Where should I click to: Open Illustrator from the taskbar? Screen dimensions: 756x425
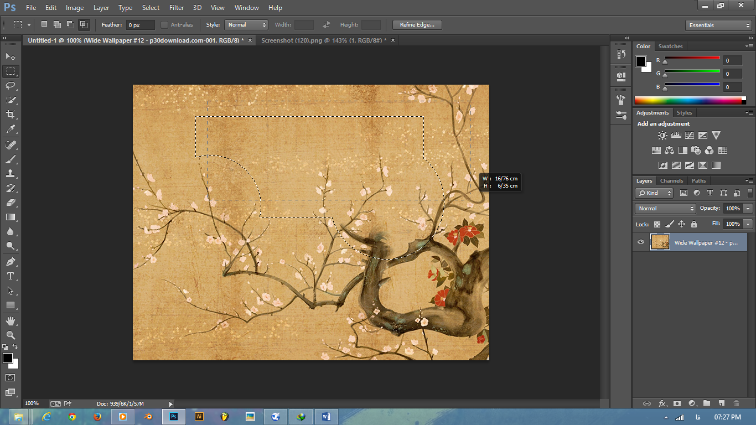pos(199,417)
